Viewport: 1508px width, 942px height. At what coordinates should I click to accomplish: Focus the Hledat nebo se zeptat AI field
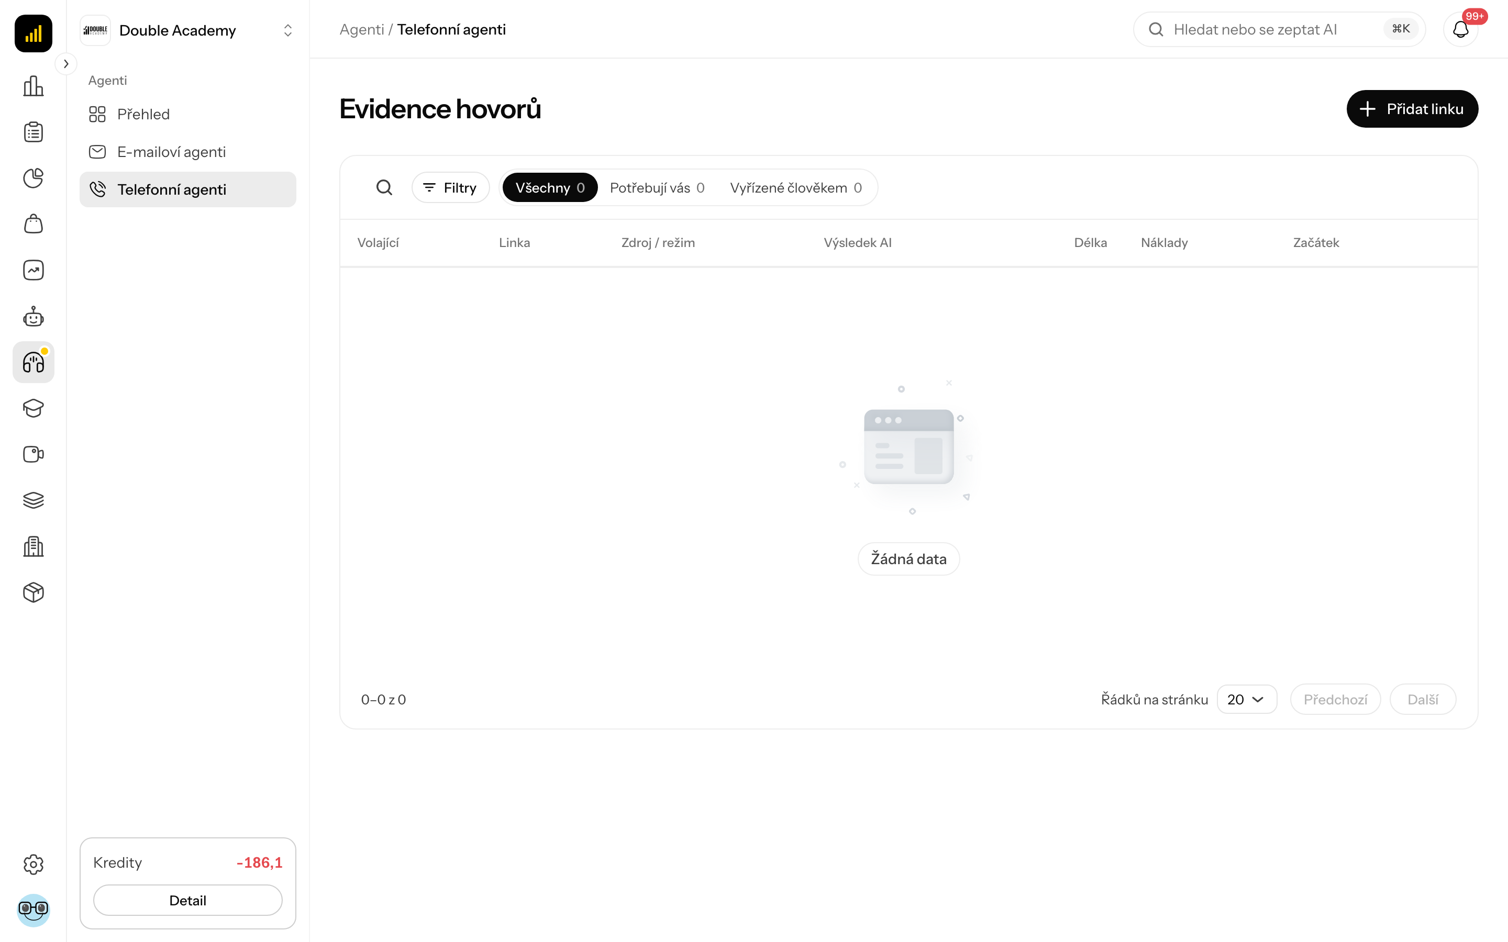[x=1279, y=29]
